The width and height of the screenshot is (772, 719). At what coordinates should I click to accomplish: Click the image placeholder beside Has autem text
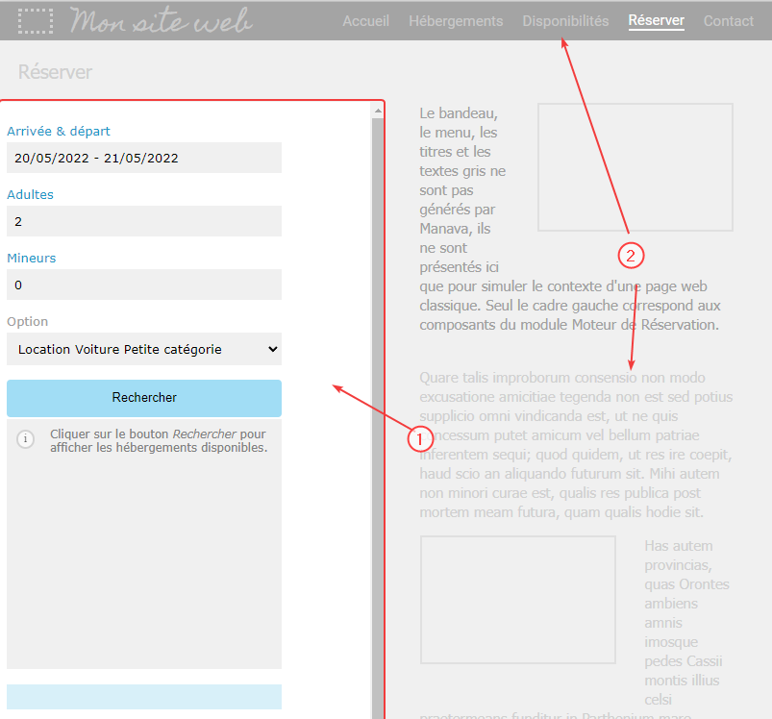(x=517, y=600)
